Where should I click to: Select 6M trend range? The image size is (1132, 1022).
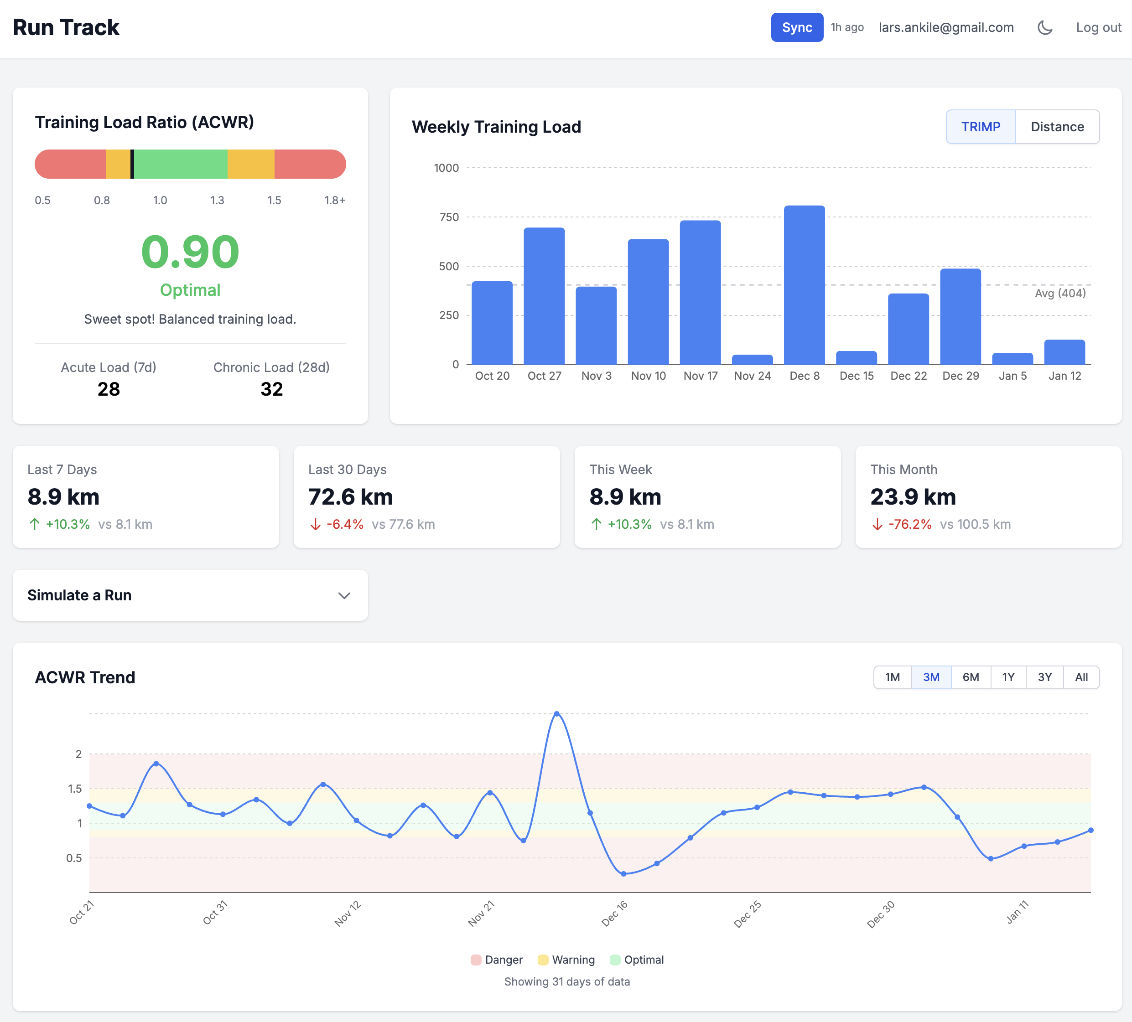coord(970,677)
